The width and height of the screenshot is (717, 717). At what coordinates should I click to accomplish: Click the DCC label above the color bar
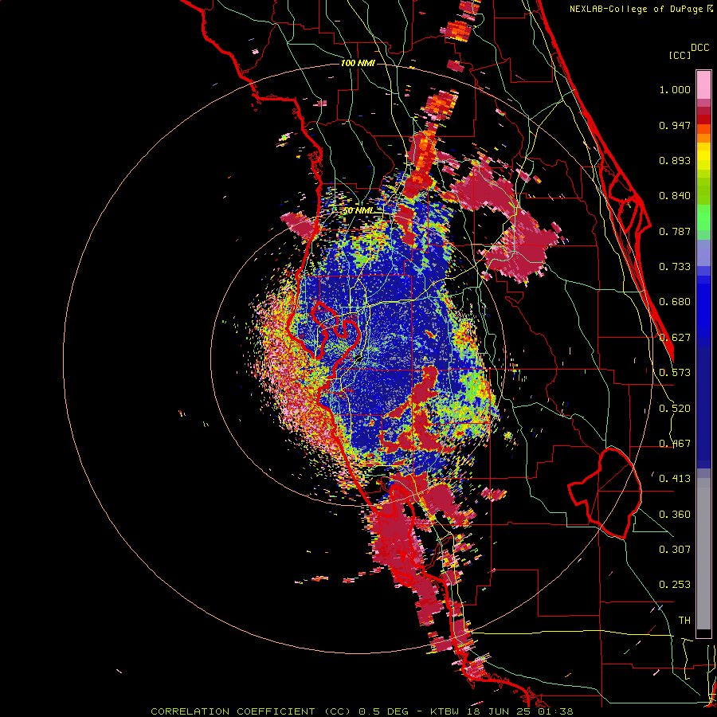(699, 48)
